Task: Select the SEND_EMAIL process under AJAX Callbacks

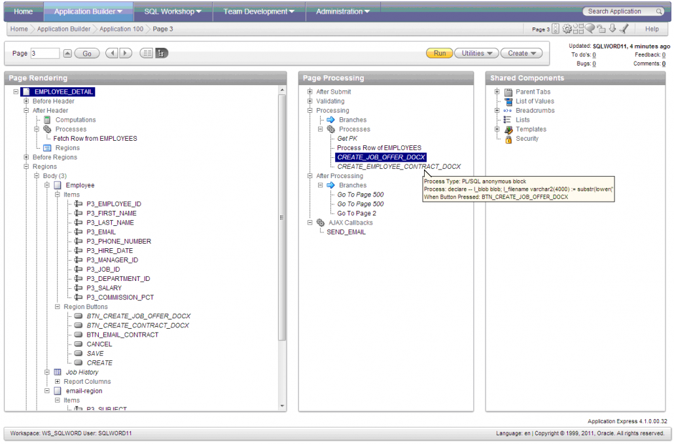Action: (346, 232)
